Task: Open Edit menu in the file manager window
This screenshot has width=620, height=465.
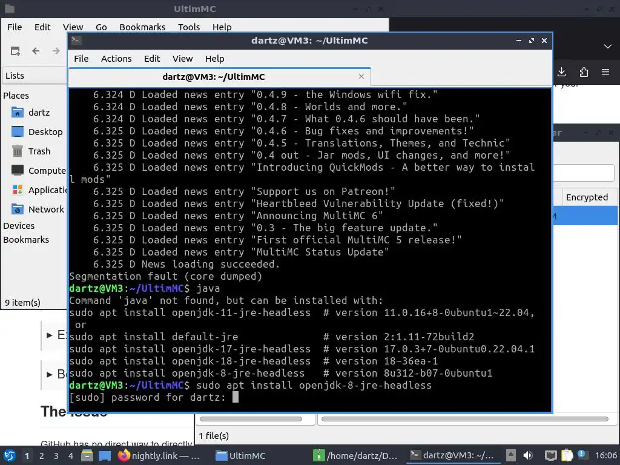Action: coord(42,27)
